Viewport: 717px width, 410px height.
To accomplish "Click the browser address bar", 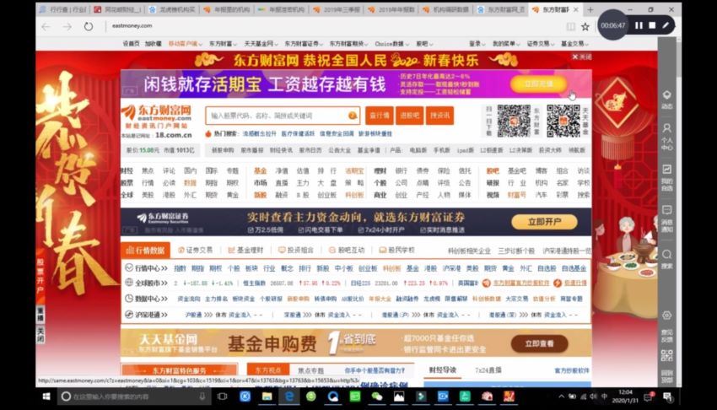I will tap(334, 26).
